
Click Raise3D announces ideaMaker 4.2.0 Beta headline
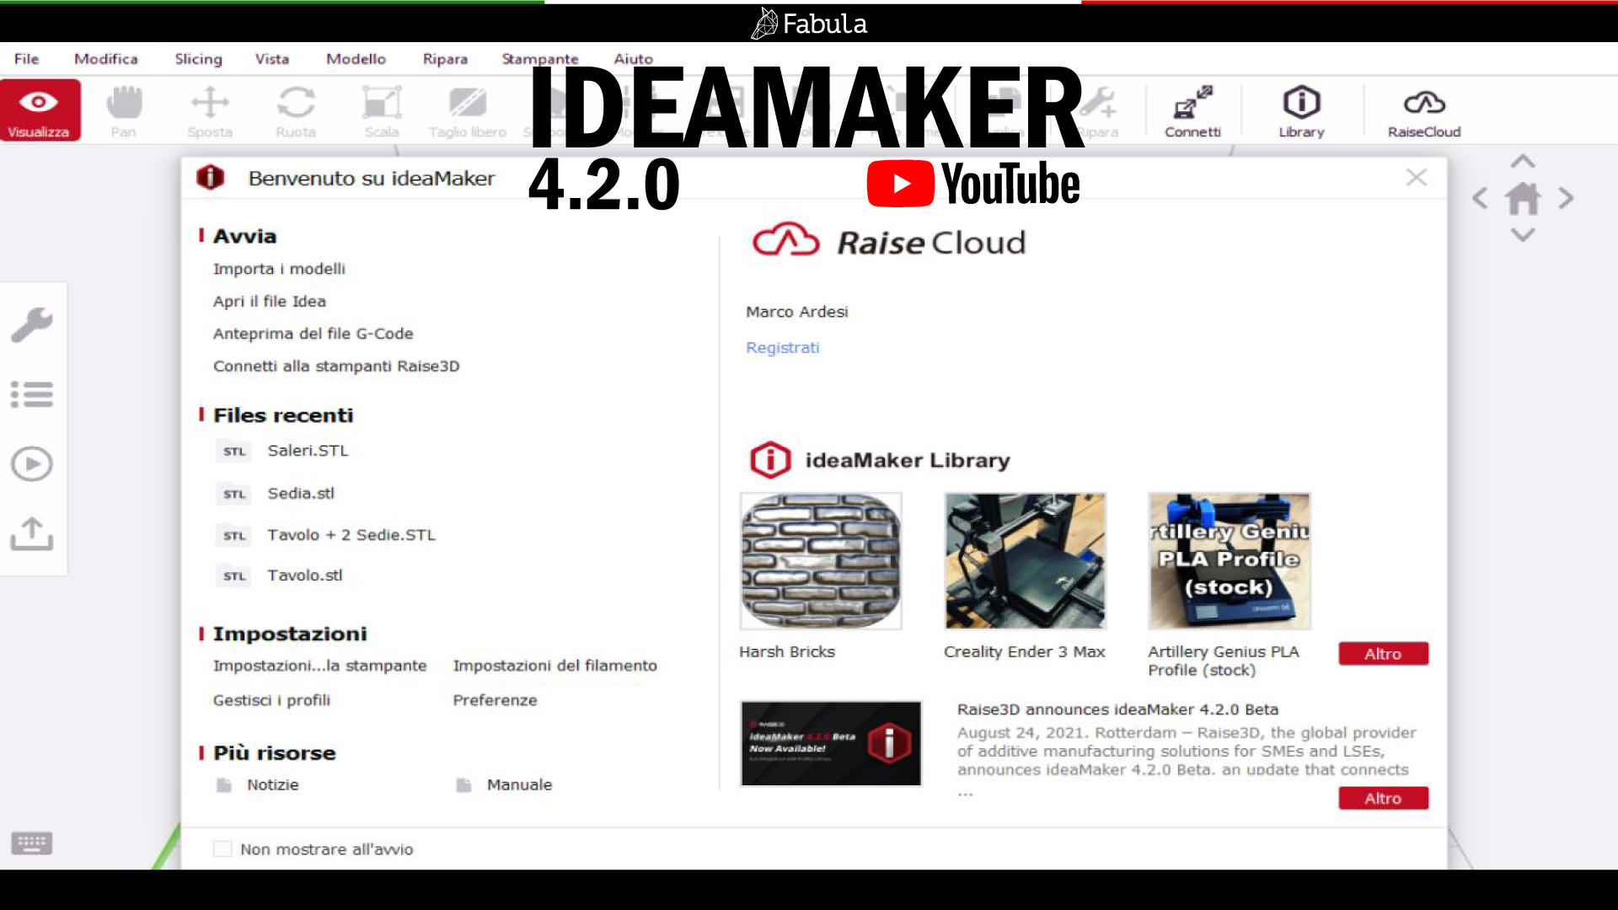pos(1117,709)
